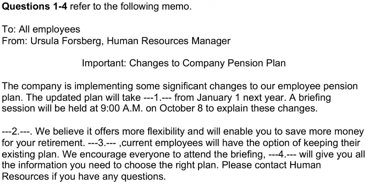This screenshot has height=186, width=368.
Task: Click the phrase 'Please contact Human'
Action: [x=276, y=165]
